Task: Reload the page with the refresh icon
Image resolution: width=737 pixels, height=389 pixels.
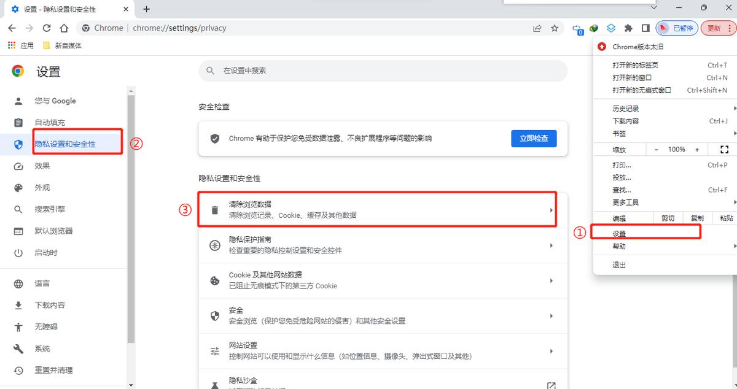Action: coord(46,28)
